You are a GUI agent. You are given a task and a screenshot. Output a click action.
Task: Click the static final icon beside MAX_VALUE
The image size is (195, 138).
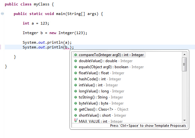point(76,120)
